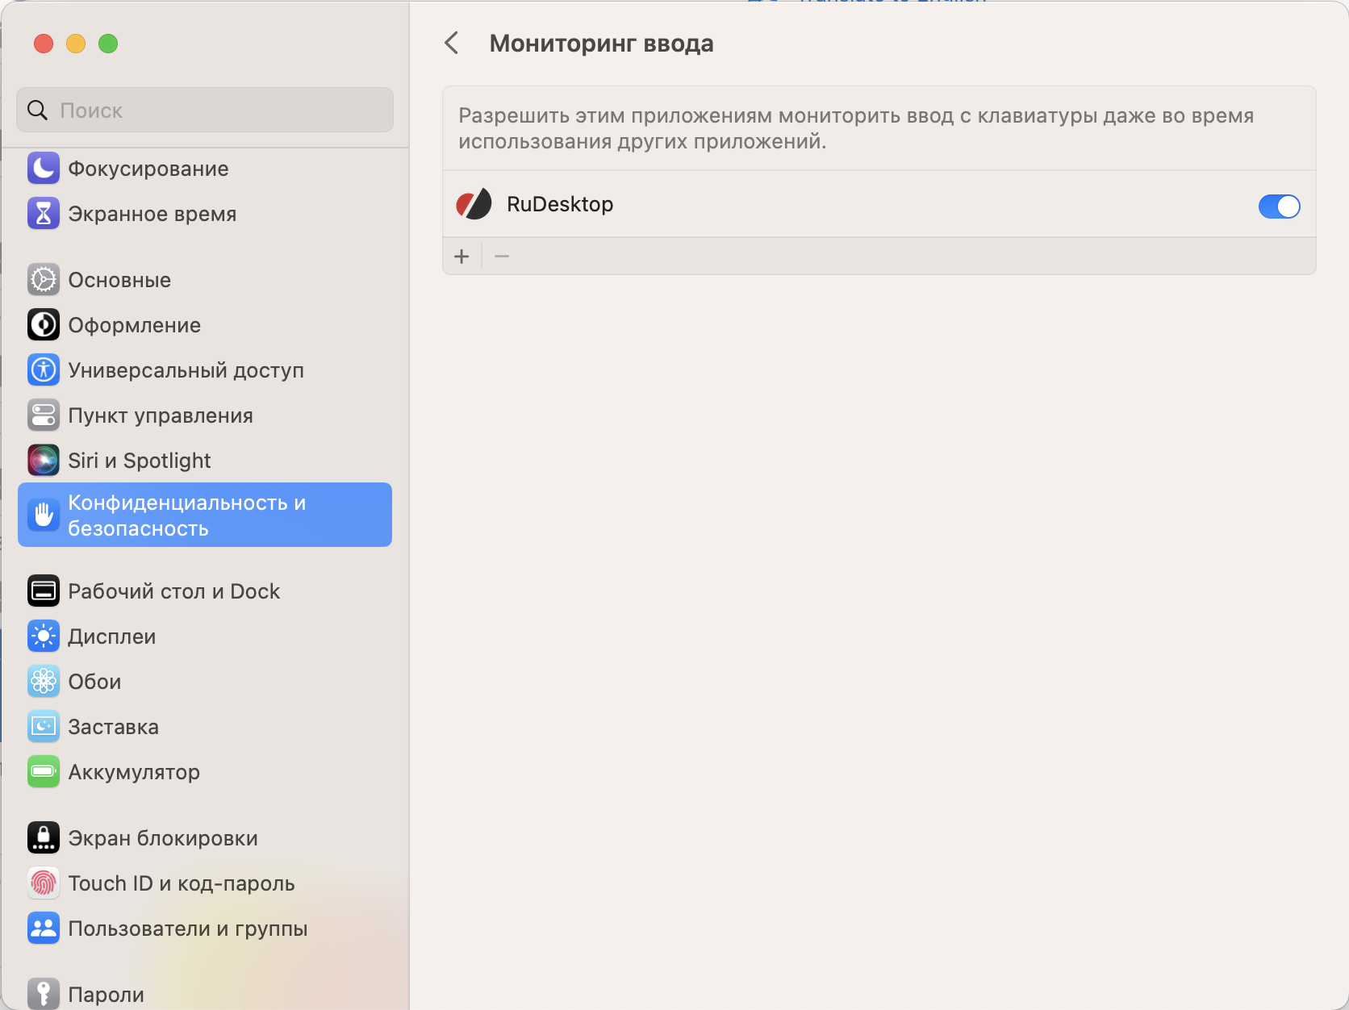This screenshot has height=1010, width=1349.
Task: Go back using the chevron arrow
Action: click(452, 44)
